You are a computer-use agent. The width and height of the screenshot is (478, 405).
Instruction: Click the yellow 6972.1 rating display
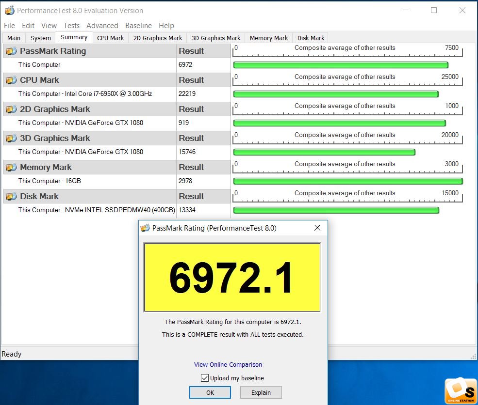(x=232, y=277)
